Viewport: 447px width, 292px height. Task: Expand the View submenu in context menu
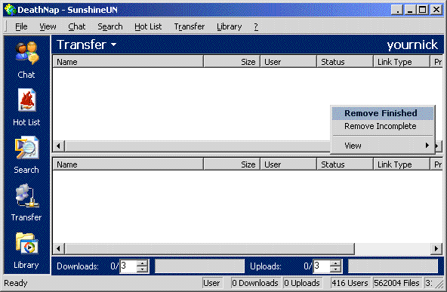[383, 146]
